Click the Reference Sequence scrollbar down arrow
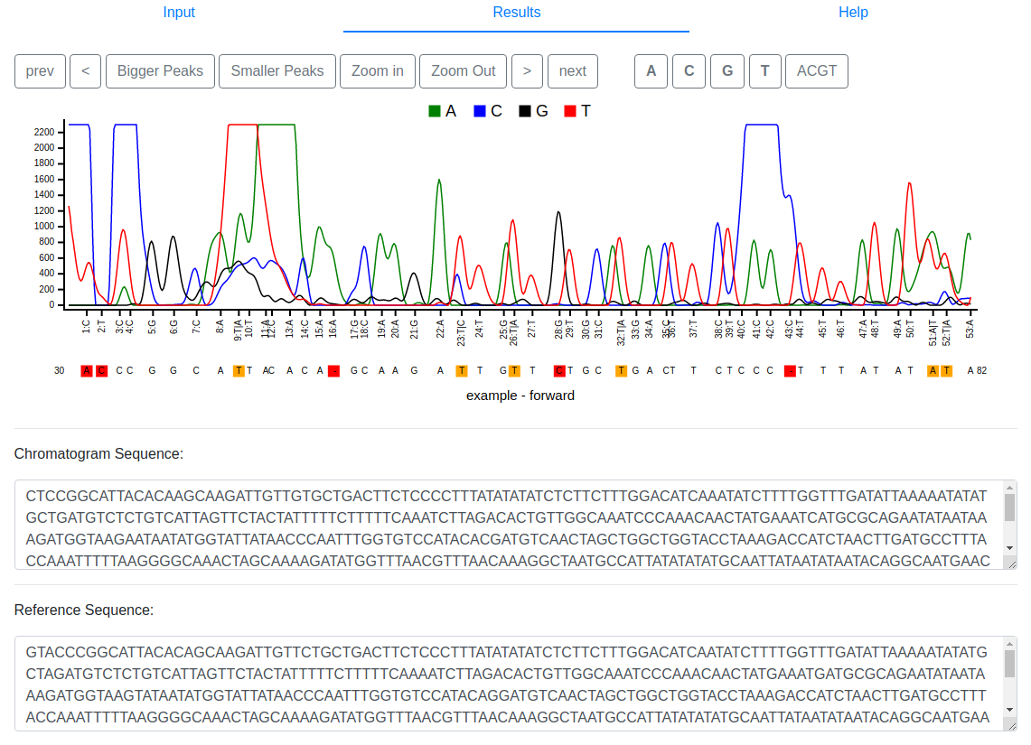Image resolution: width=1031 pixels, height=745 pixels. (x=1009, y=704)
